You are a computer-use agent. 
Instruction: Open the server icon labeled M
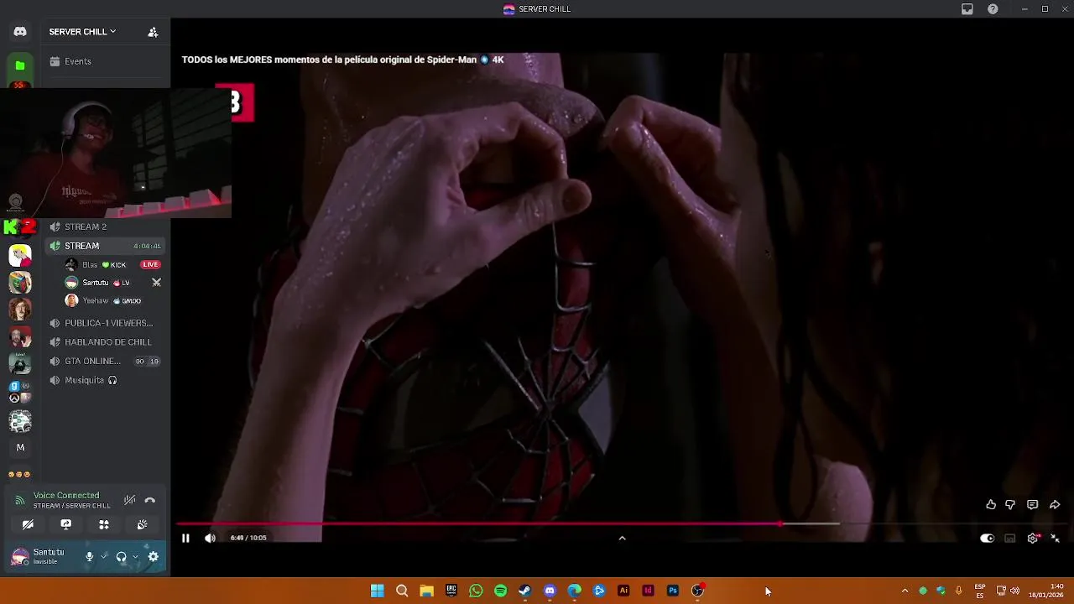click(20, 447)
